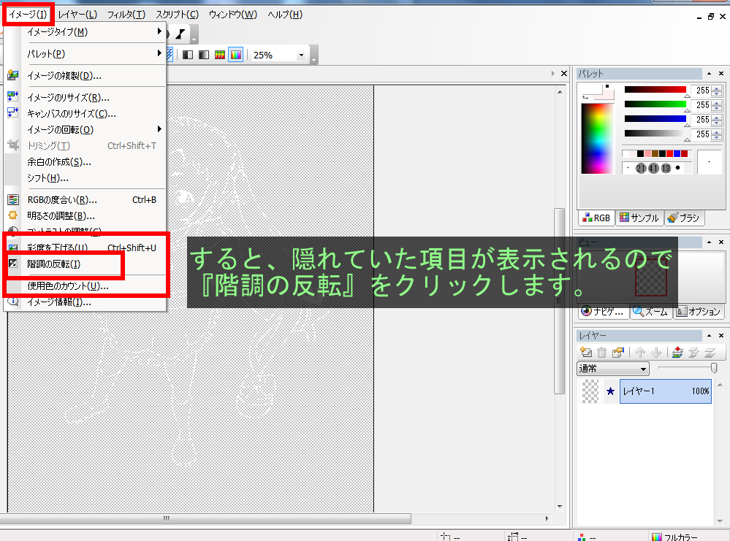Click the layer properties icon
Viewport: 730px width, 541px height.
pyautogui.click(x=618, y=353)
